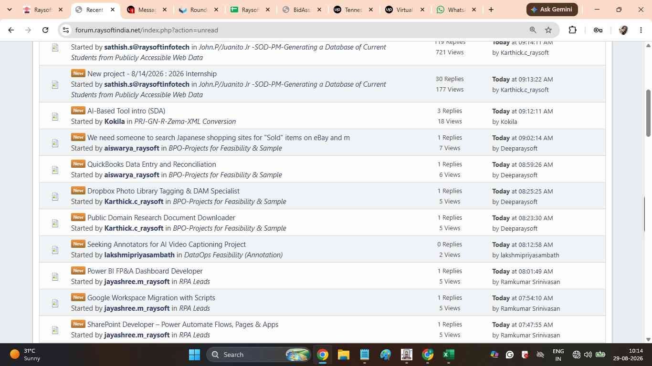Click the topic icon beside AI-Based Tool intro

(x=55, y=116)
